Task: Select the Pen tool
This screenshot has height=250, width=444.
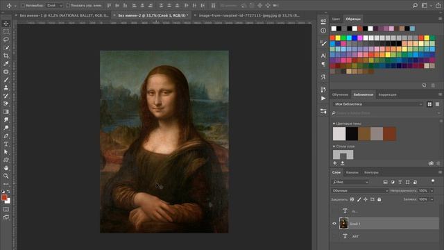Action: coord(6,136)
